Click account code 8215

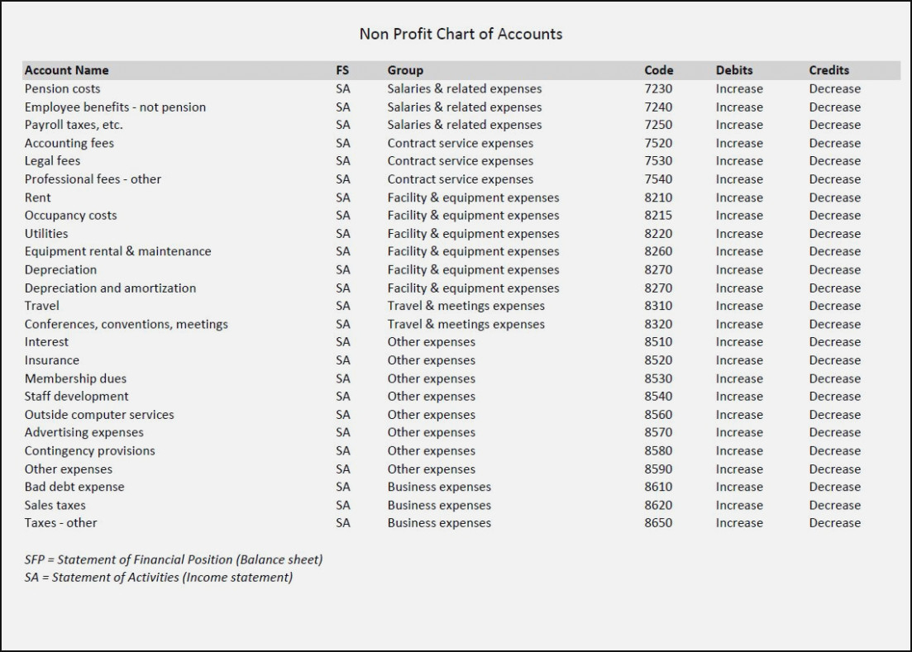click(x=658, y=215)
